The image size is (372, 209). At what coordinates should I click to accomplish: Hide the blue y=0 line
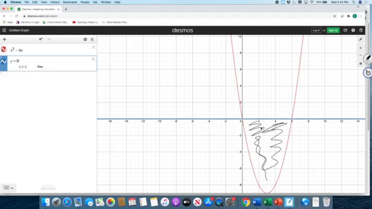(x=4, y=62)
